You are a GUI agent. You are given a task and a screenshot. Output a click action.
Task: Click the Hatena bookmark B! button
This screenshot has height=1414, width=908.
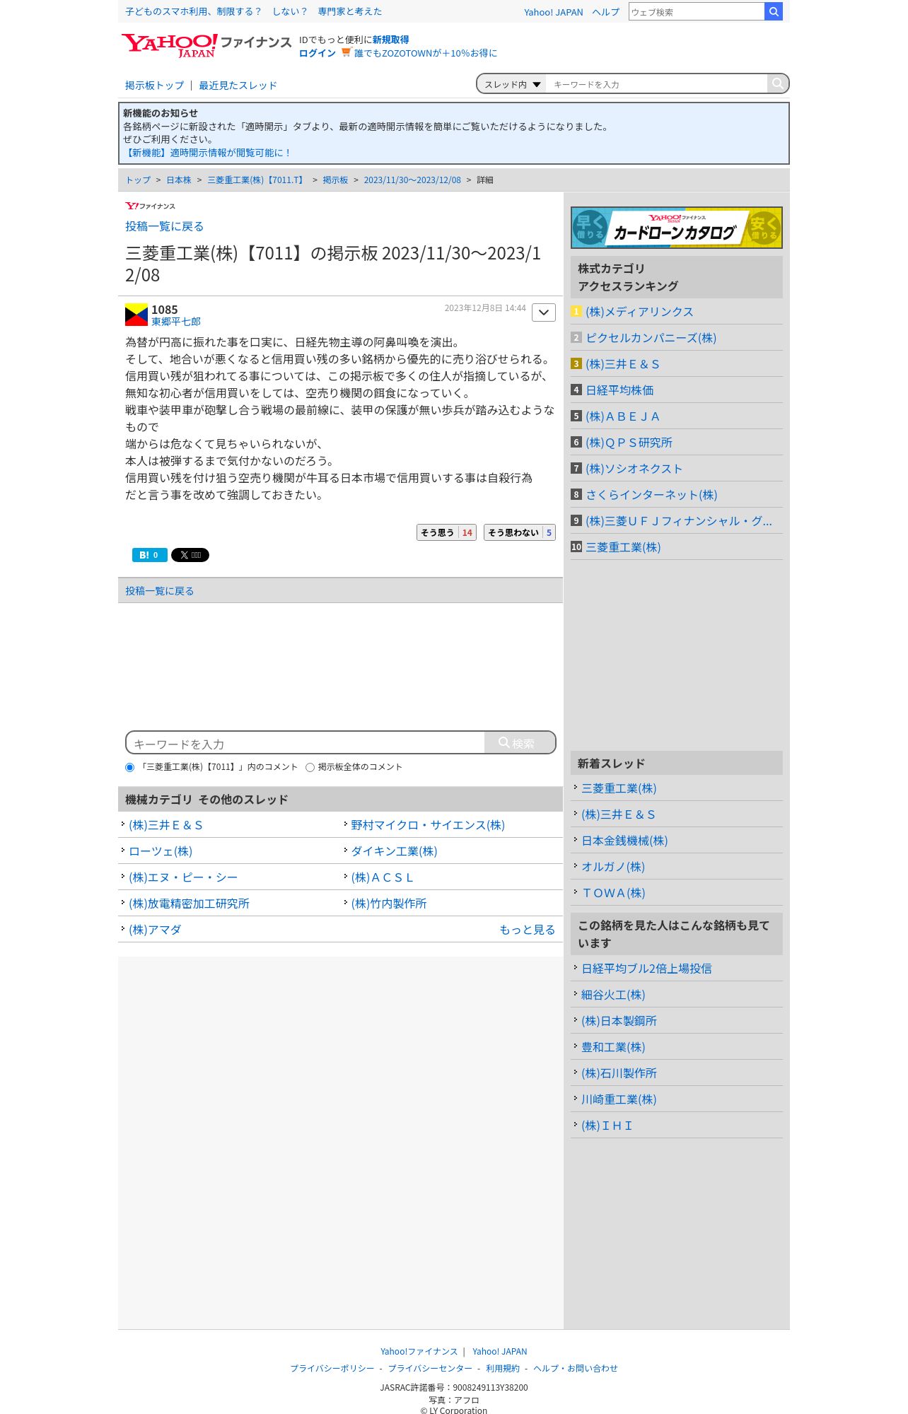[x=149, y=555]
